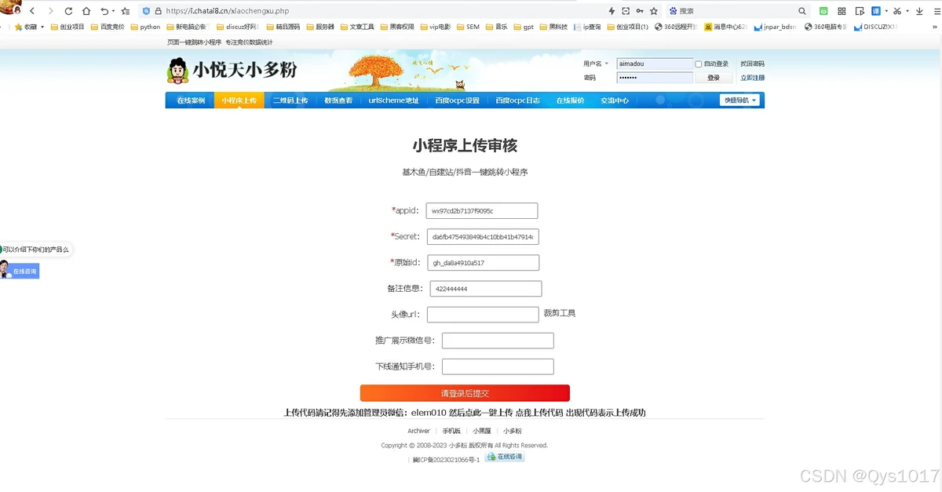Go to browser home page icon

(x=86, y=11)
